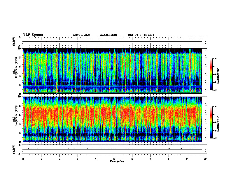Click time axis tick label "5"

(114, 159)
